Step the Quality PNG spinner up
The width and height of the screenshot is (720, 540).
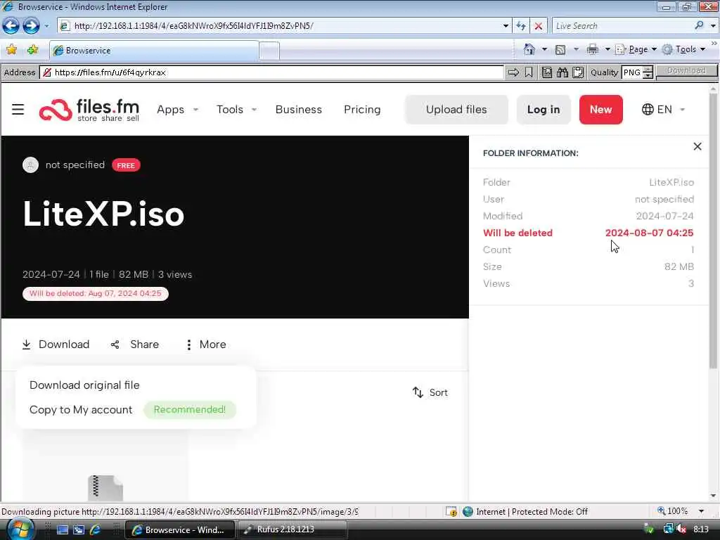tap(648, 69)
